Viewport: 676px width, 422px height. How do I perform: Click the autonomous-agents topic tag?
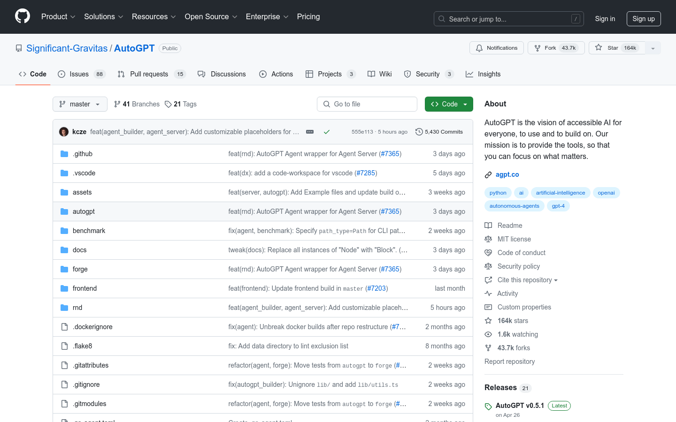pos(515,206)
